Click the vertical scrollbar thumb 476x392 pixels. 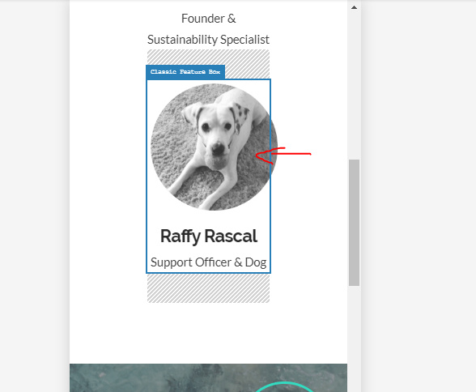point(354,223)
